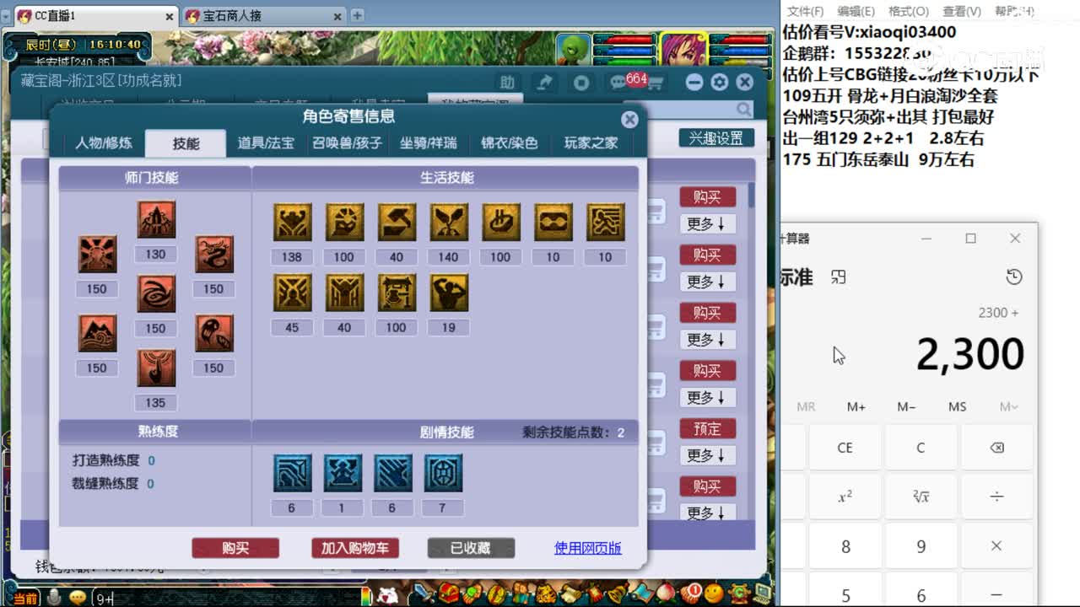Click the white bear emoticon icon in game bar
Viewport: 1080px width, 607px height.
coord(387,594)
